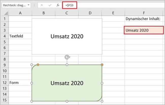Select row 13 header
165x105 pixels.
5,88
